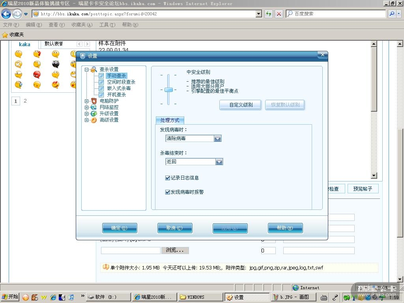Click the post editor scrollbar down arrow
404x303 pixels.
(374, 176)
